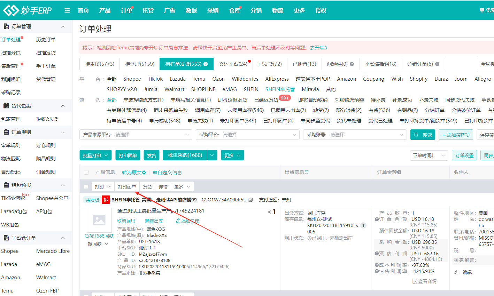Filter by Shopee platform

pos(132,79)
